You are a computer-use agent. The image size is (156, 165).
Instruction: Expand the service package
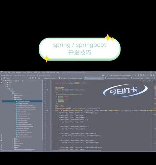pos(13,145)
